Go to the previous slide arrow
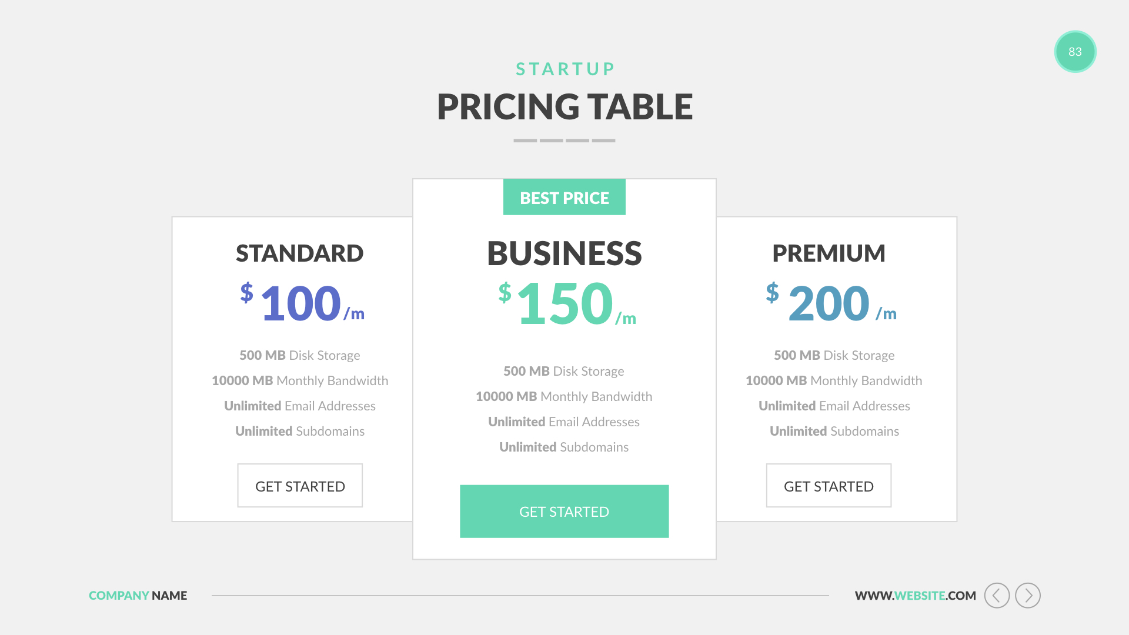 pyautogui.click(x=997, y=596)
